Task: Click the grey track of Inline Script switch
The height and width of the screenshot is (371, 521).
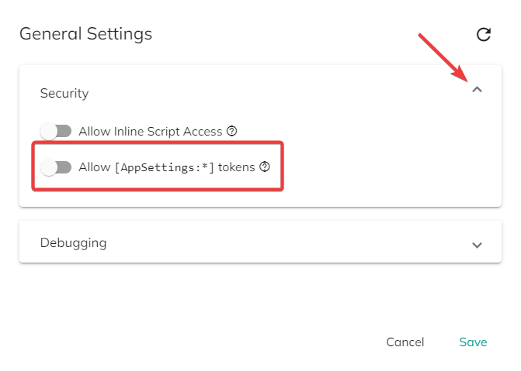Action: click(x=64, y=131)
